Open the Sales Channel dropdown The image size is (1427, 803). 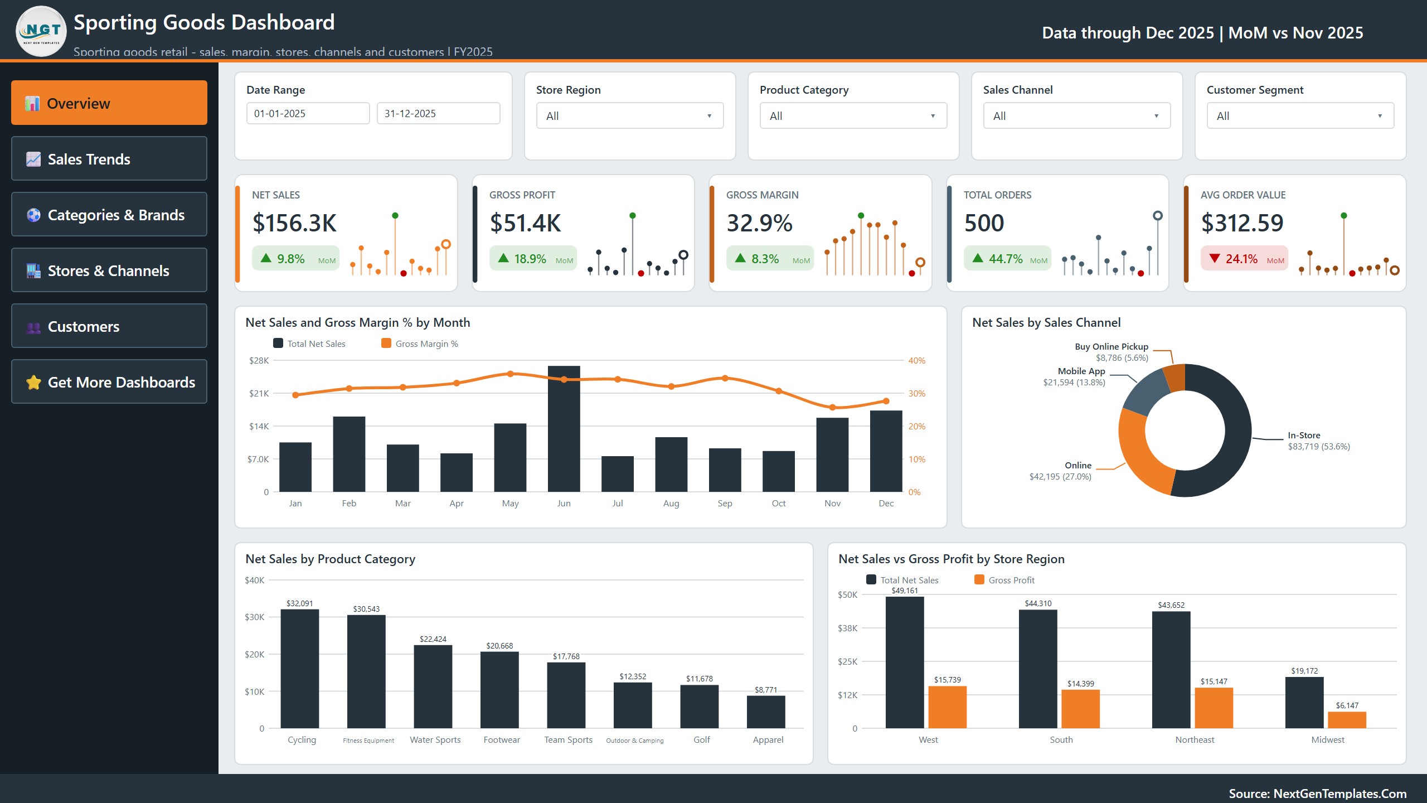pos(1077,115)
